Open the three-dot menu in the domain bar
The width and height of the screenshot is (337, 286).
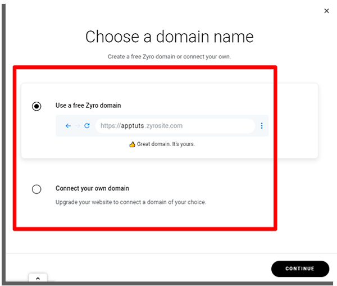pos(262,126)
